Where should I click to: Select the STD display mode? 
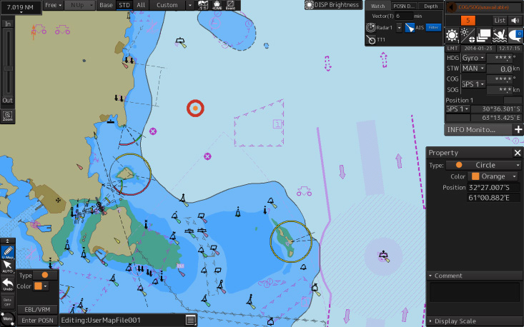click(124, 5)
